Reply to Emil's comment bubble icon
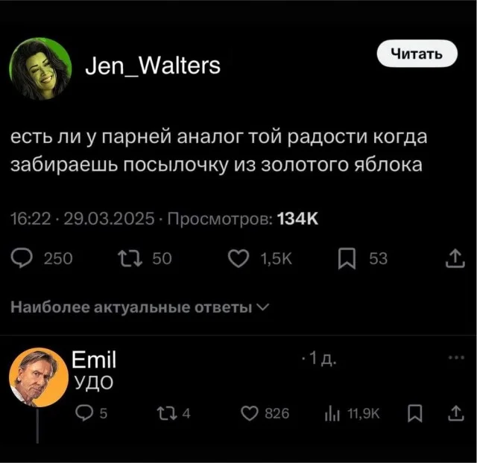Image resolution: width=477 pixels, height=463 pixels. 83,413
